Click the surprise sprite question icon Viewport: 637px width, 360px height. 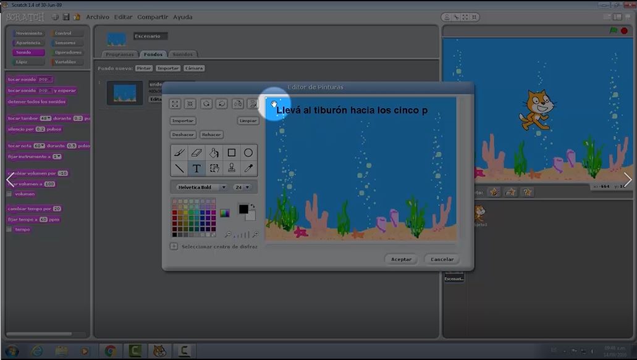tap(527, 192)
